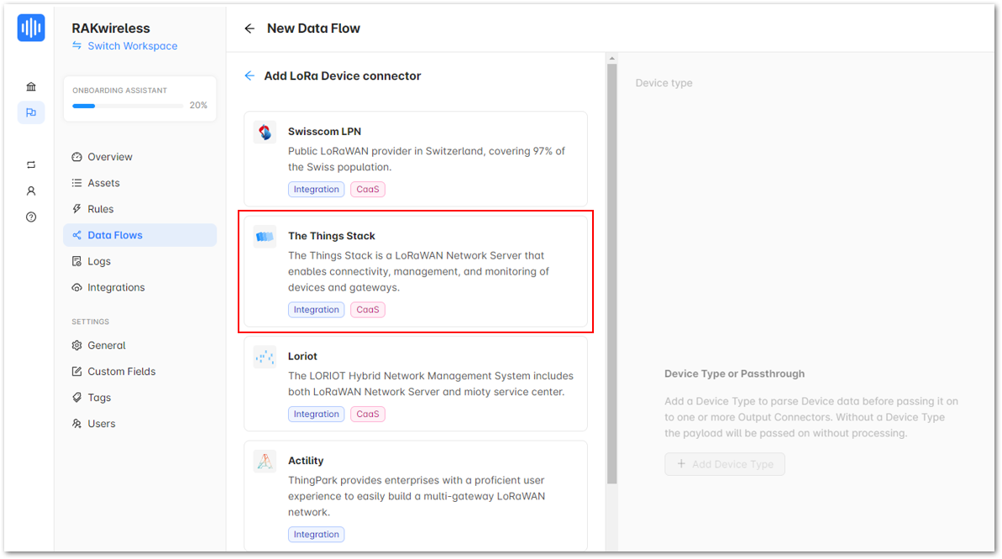Click the RAKwireless workspace name
Viewport: 1002px width, 559px height.
(111, 28)
